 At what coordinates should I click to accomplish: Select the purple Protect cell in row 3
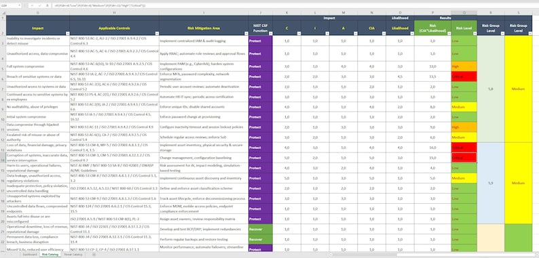(261, 41)
